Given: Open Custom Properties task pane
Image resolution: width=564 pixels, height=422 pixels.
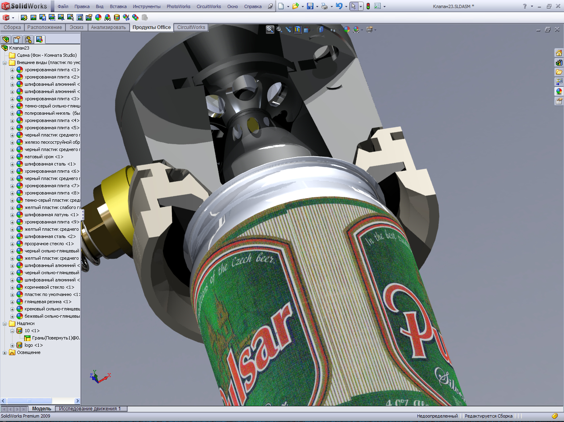Looking at the screenshot, I should click(x=559, y=101).
